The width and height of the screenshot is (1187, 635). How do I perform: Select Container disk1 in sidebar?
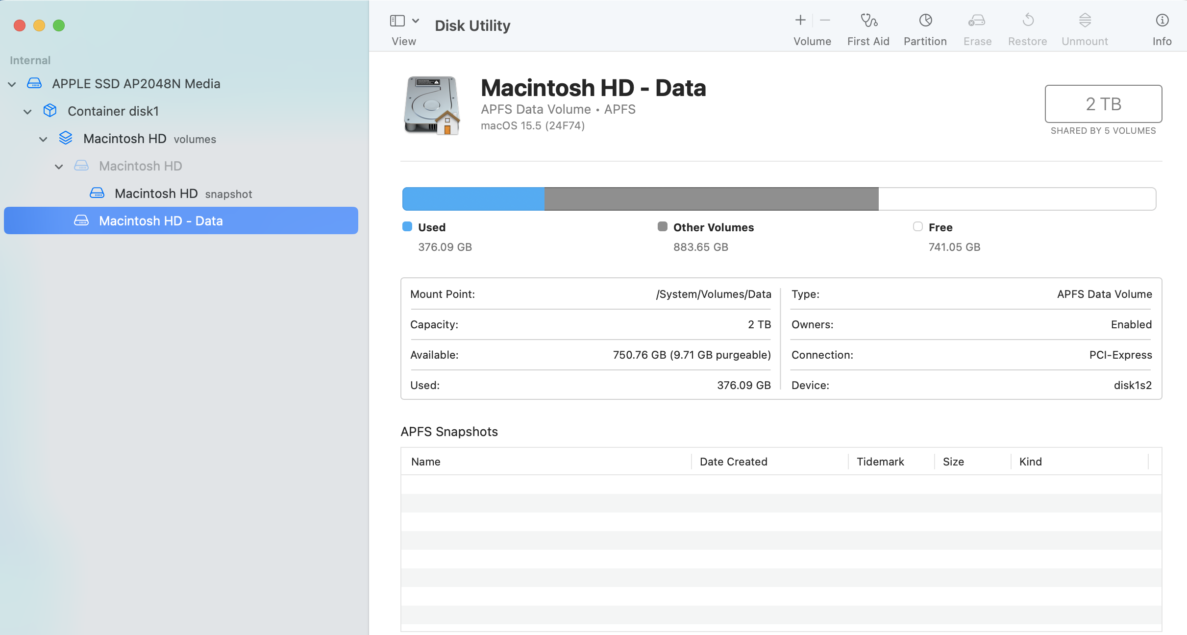(181, 111)
